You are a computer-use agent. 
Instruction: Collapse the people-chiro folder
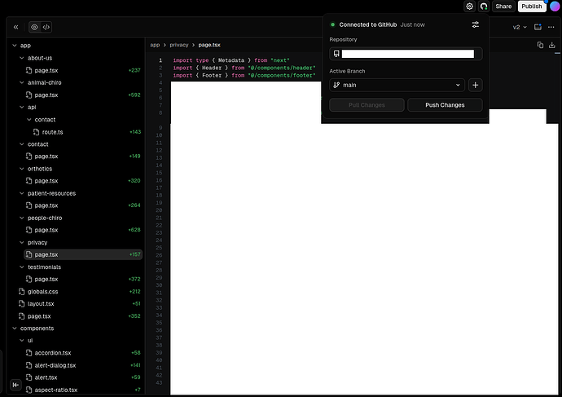click(41, 218)
